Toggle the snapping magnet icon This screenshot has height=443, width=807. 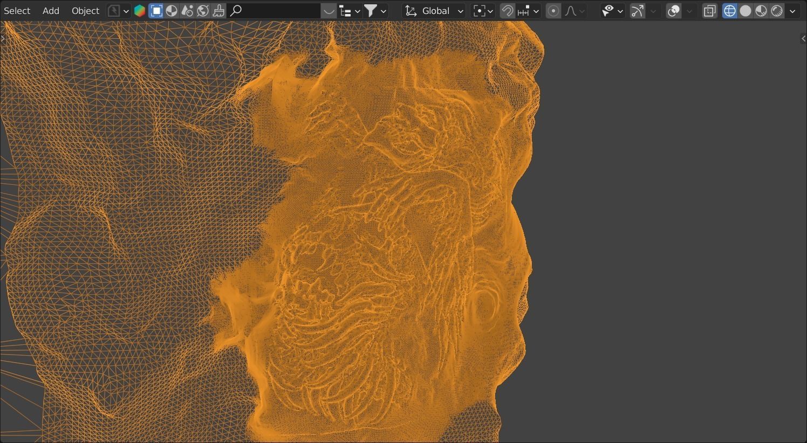(507, 11)
